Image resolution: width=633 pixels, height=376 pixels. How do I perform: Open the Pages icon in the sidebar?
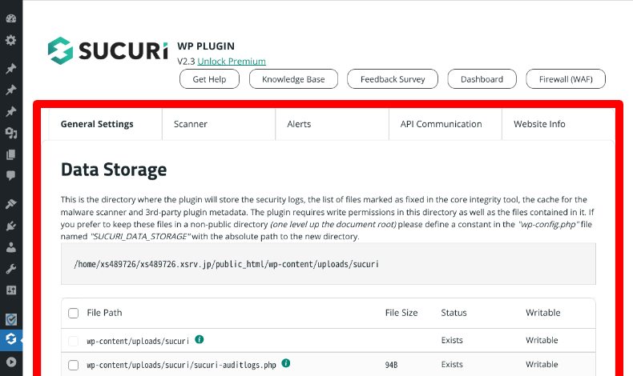pos(11,154)
